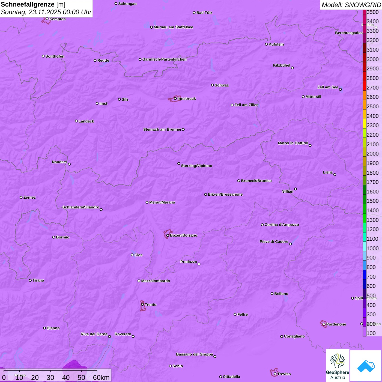Select the Trento city marker
Image resolution: width=382 pixels, height=382 pixels.
pos(142,305)
